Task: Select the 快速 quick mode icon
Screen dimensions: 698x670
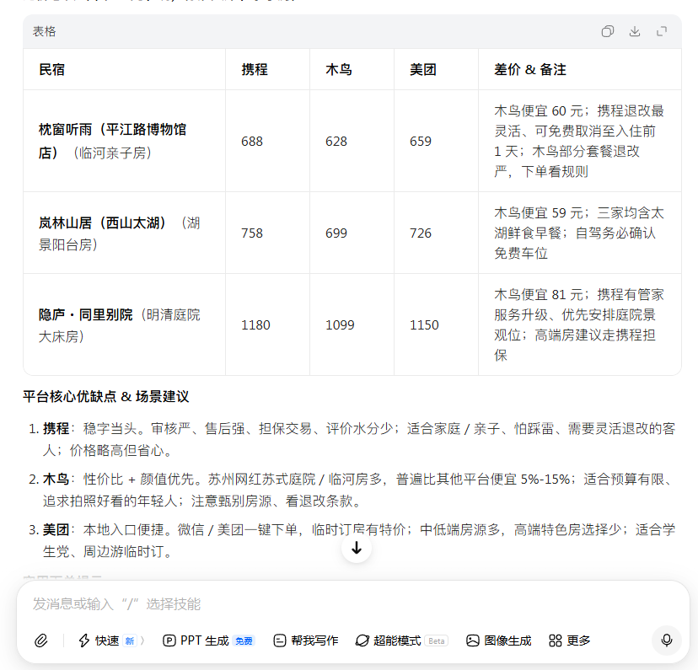Action: (83, 641)
